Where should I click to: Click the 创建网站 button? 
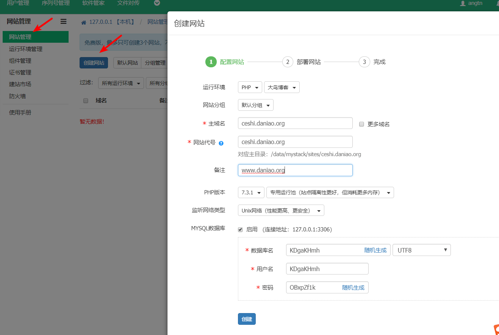[94, 63]
